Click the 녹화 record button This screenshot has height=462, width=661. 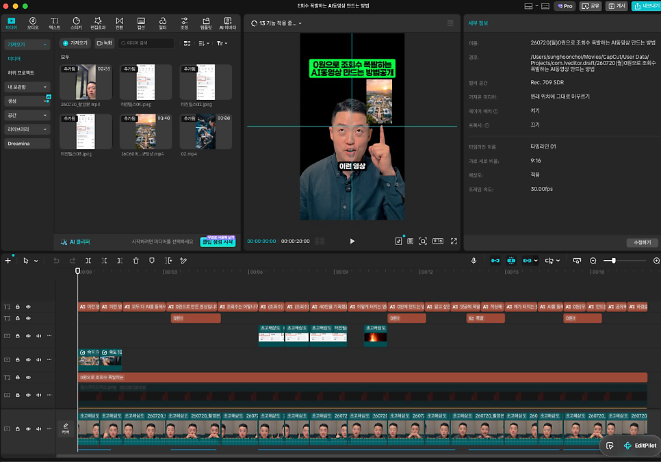click(x=105, y=43)
